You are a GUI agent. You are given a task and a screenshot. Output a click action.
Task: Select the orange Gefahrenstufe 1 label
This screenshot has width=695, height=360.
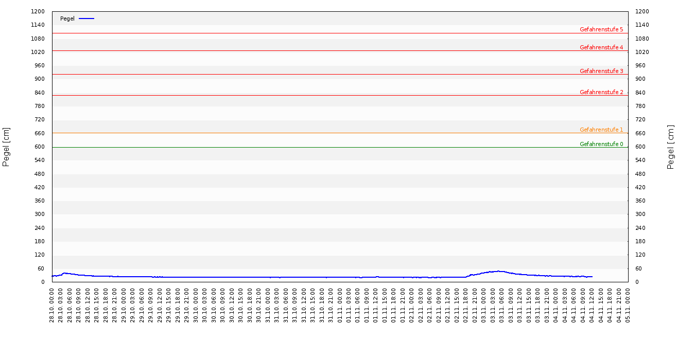[x=601, y=130]
